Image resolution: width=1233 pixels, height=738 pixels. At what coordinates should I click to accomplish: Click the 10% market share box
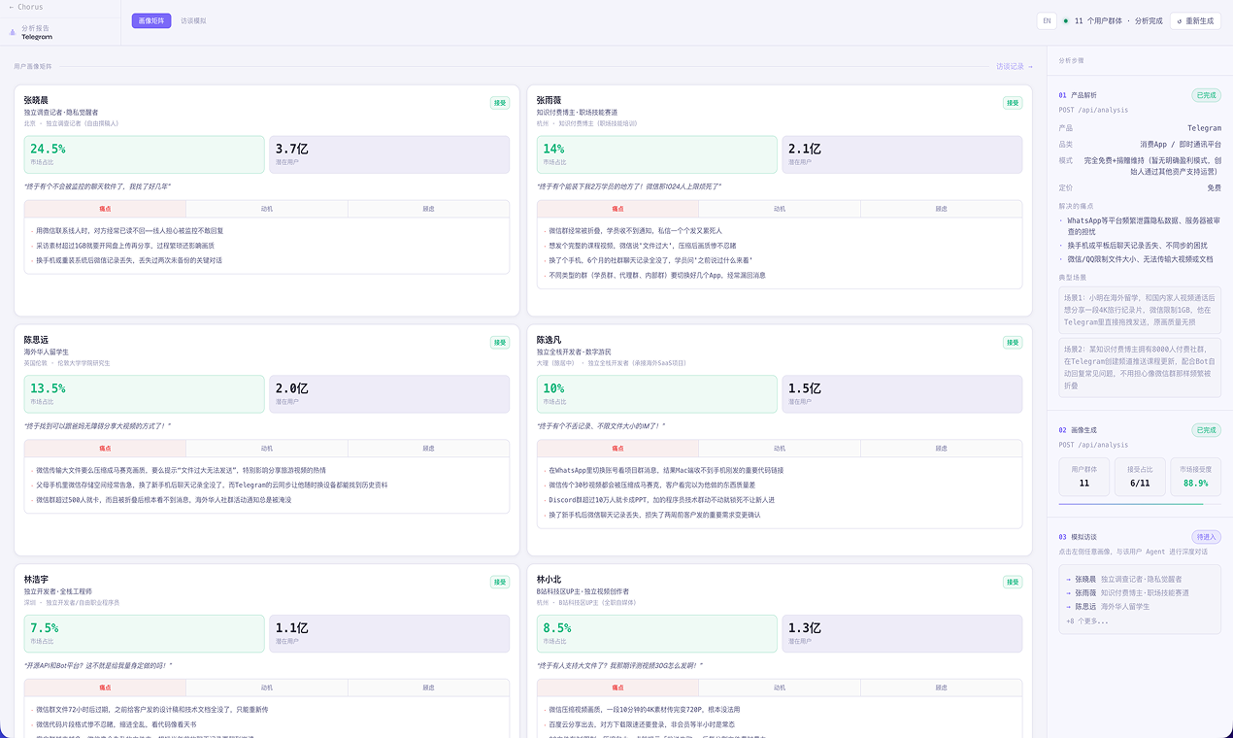[x=657, y=394]
